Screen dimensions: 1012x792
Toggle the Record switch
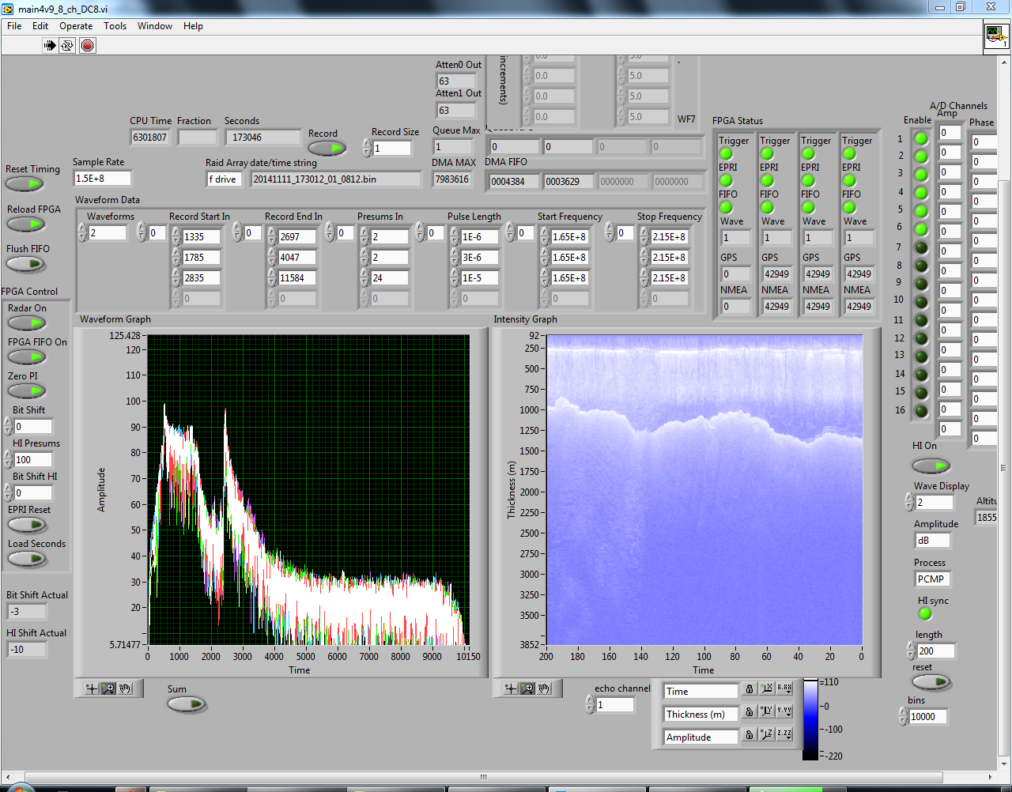pyautogui.click(x=327, y=148)
